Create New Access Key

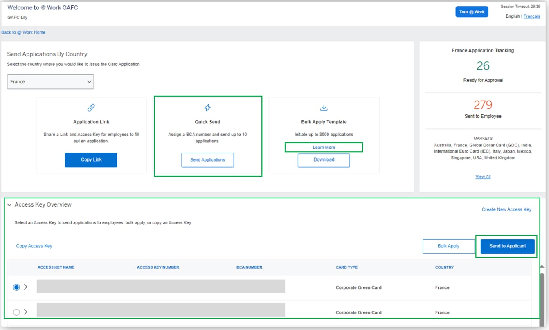pos(506,209)
